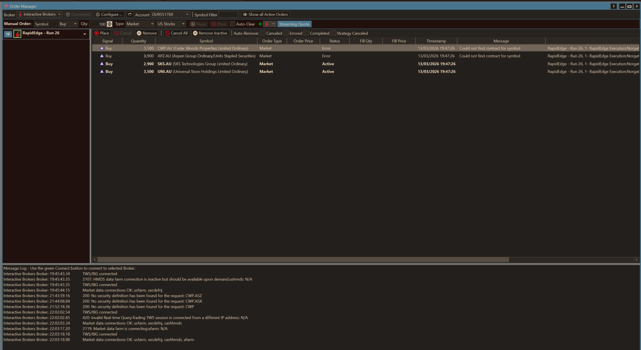
Task: Open the help question mark icon
Action: coord(613,6)
